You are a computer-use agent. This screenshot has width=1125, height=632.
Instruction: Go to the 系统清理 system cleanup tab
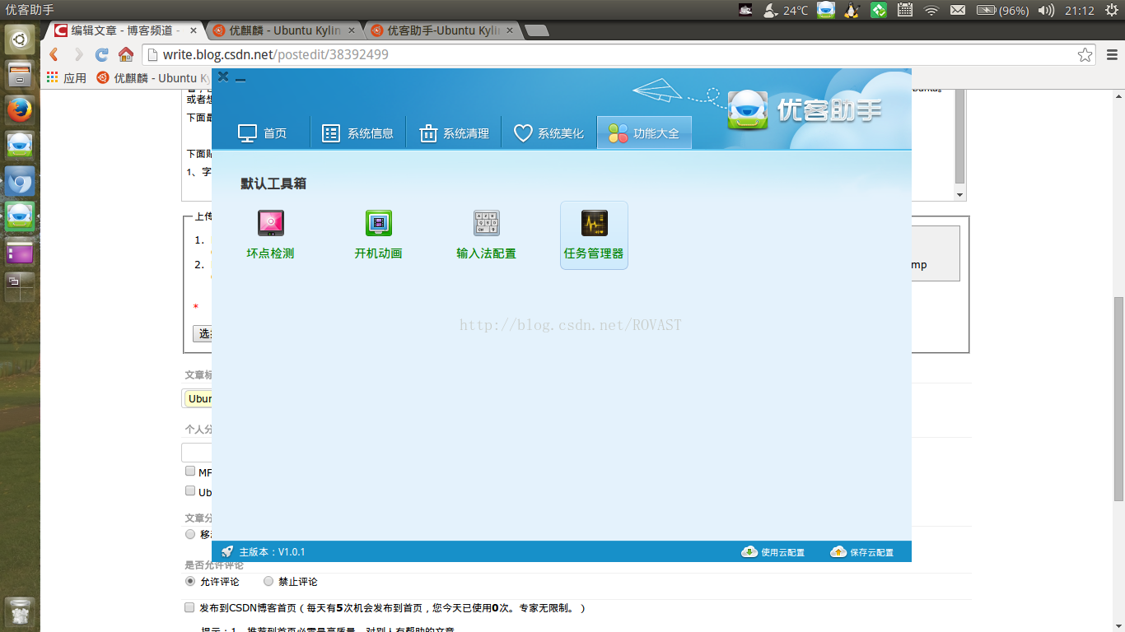pyautogui.click(x=453, y=133)
